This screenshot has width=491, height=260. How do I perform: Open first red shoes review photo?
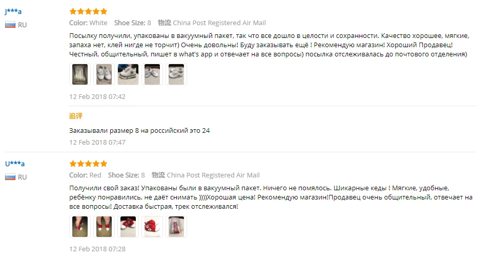click(80, 227)
